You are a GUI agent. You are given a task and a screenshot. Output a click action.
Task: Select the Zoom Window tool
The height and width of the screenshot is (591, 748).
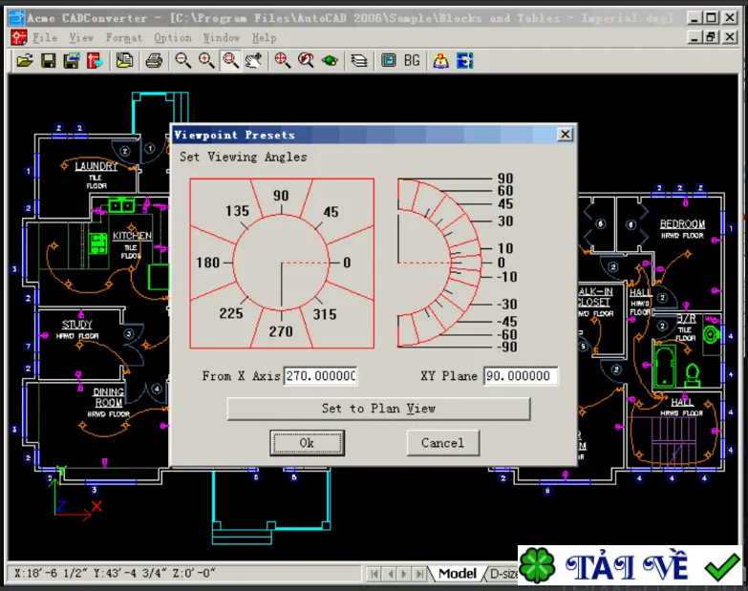click(x=230, y=60)
